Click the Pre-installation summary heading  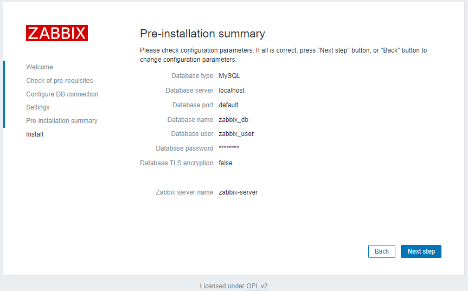pyautogui.click(x=202, y=34)
